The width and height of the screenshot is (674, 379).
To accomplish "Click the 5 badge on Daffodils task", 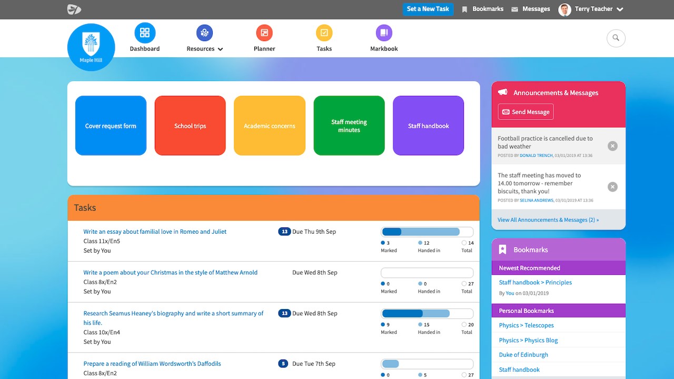I will 283,364.
